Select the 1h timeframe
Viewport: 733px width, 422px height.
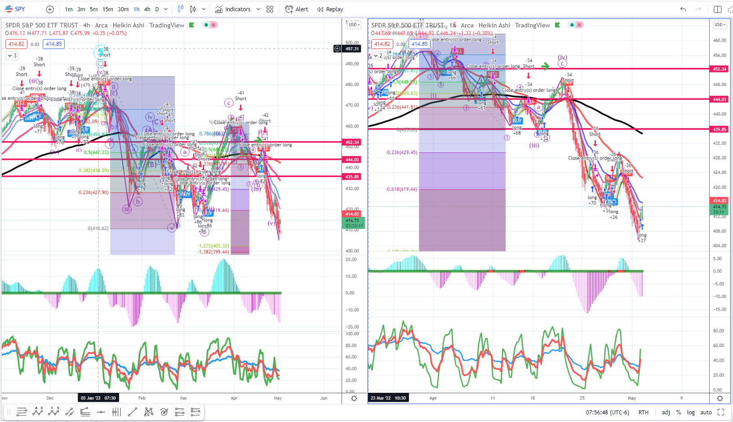point(137,9)
